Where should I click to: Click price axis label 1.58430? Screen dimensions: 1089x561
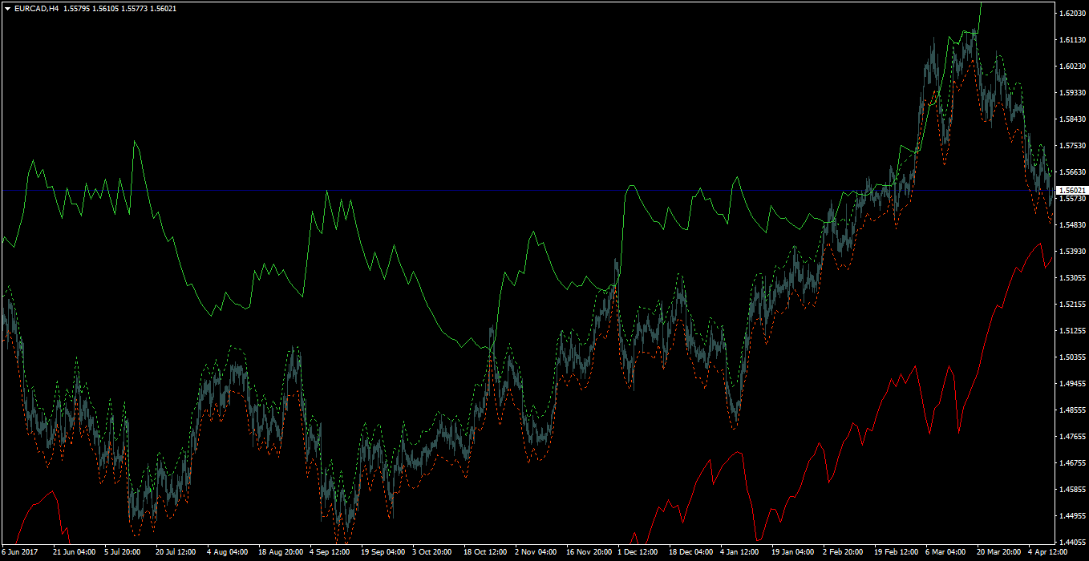(1072, 119)
